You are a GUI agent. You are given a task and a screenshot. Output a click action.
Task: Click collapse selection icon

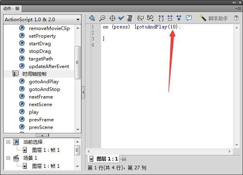tap(170, 18)
